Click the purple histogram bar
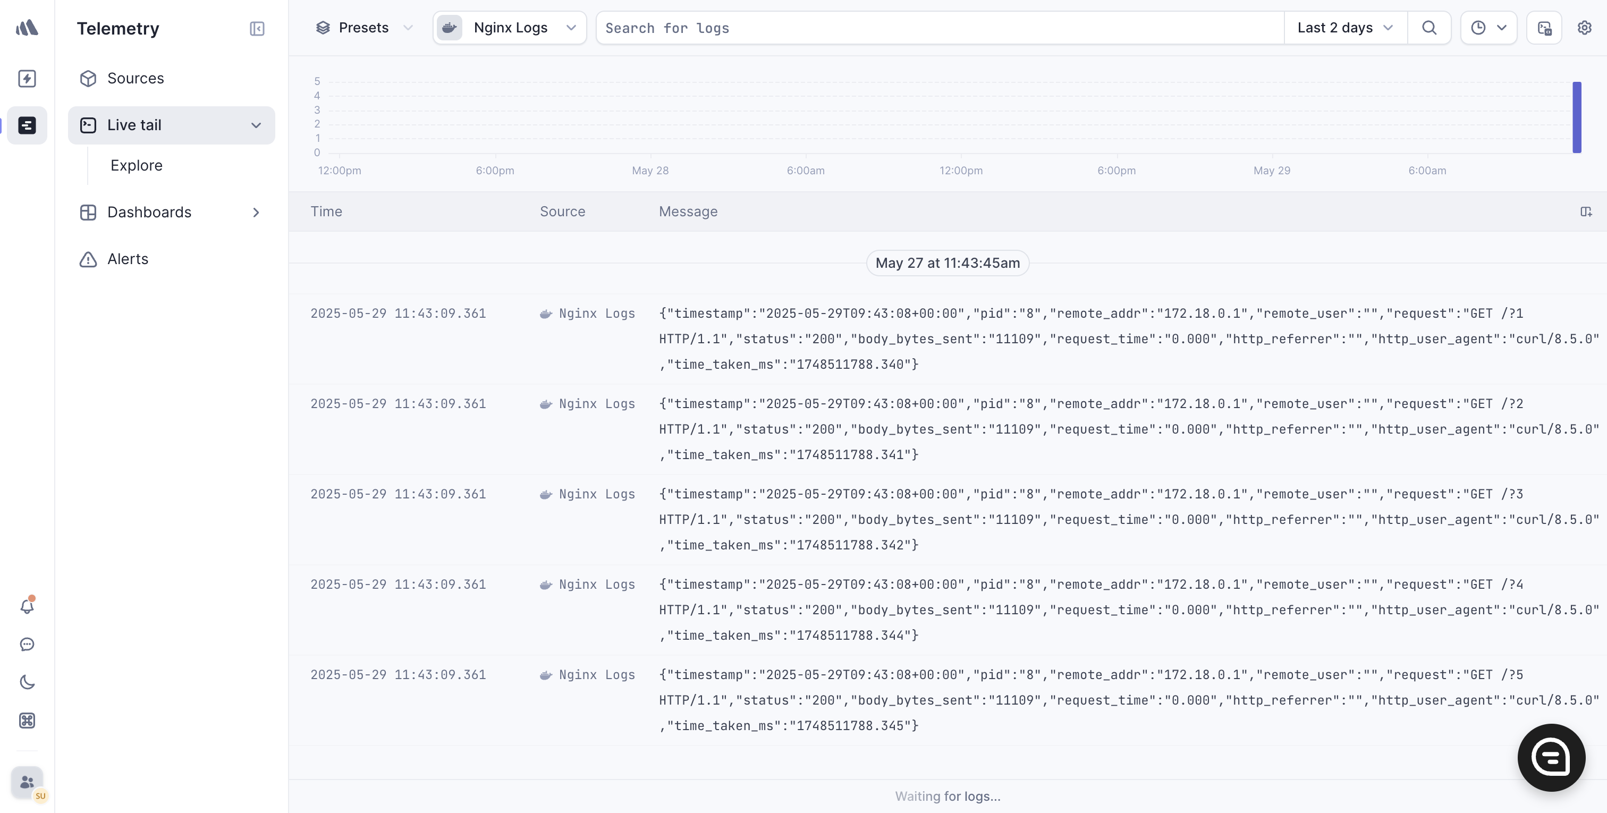This screenshot has width=1607, height=813. click(x=1576, y=117)
